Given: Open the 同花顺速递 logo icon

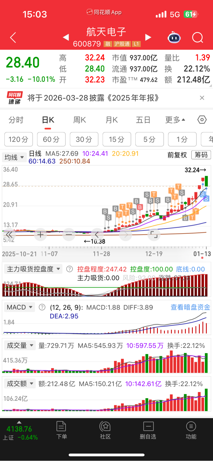Looking at the screenshot, I should (x=14, y=98).
